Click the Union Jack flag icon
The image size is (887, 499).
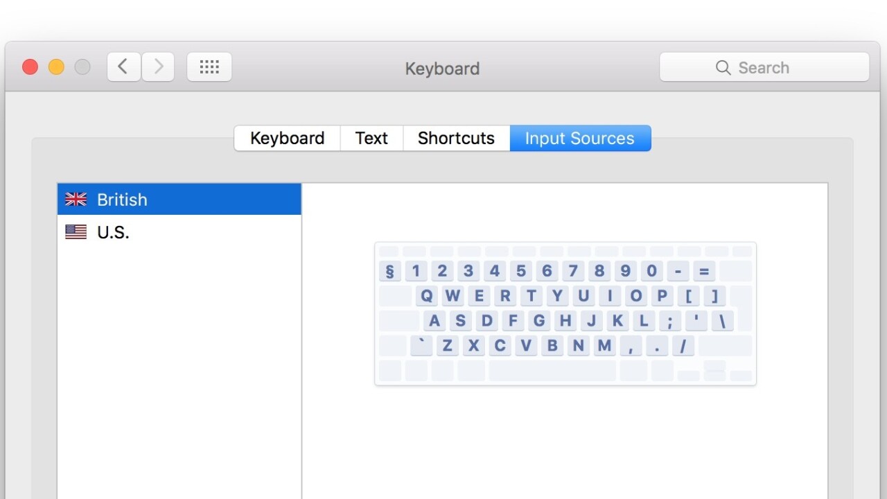pos(76,200)
